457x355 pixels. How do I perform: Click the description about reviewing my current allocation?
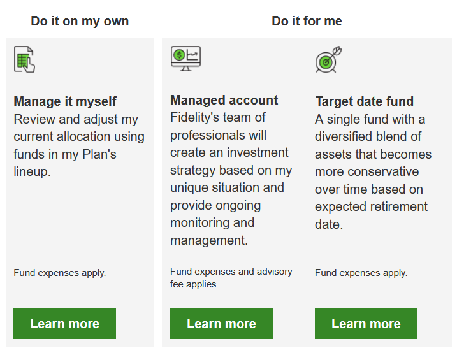79,145
